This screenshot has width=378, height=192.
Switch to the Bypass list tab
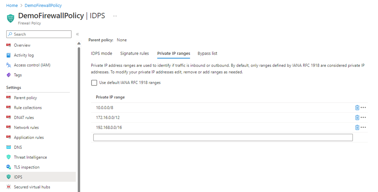(207, 53)
